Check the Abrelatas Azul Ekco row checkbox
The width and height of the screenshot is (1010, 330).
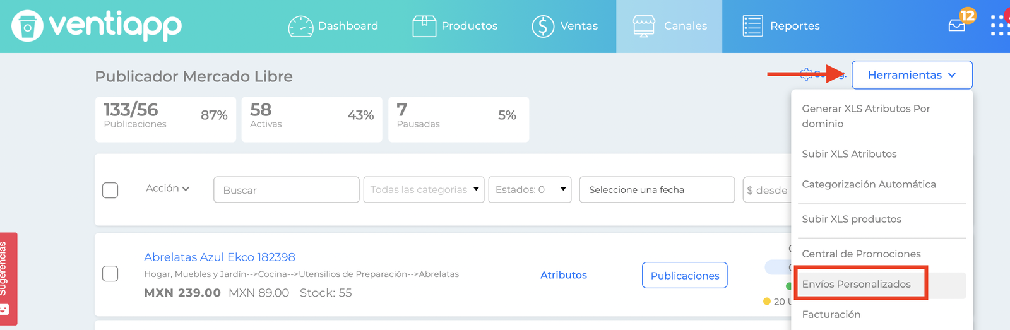[x=110, y=273]
